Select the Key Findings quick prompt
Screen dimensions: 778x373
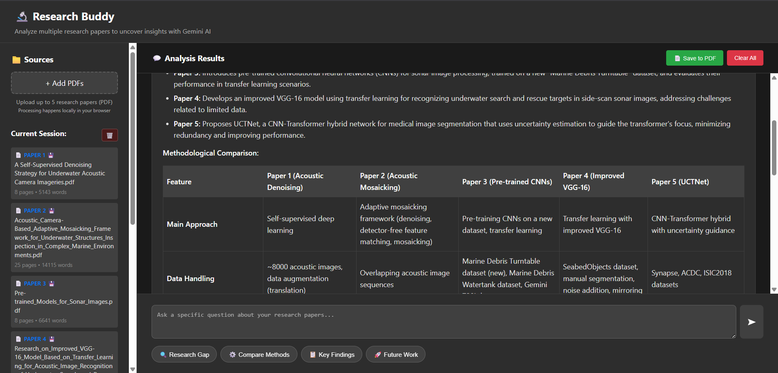331,354
